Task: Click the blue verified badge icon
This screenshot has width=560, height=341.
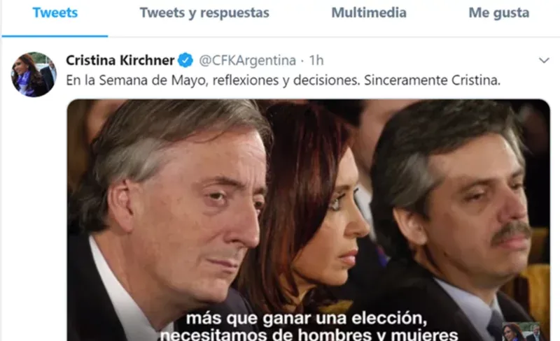Action: pyautogui.click(x=185, y=60)
